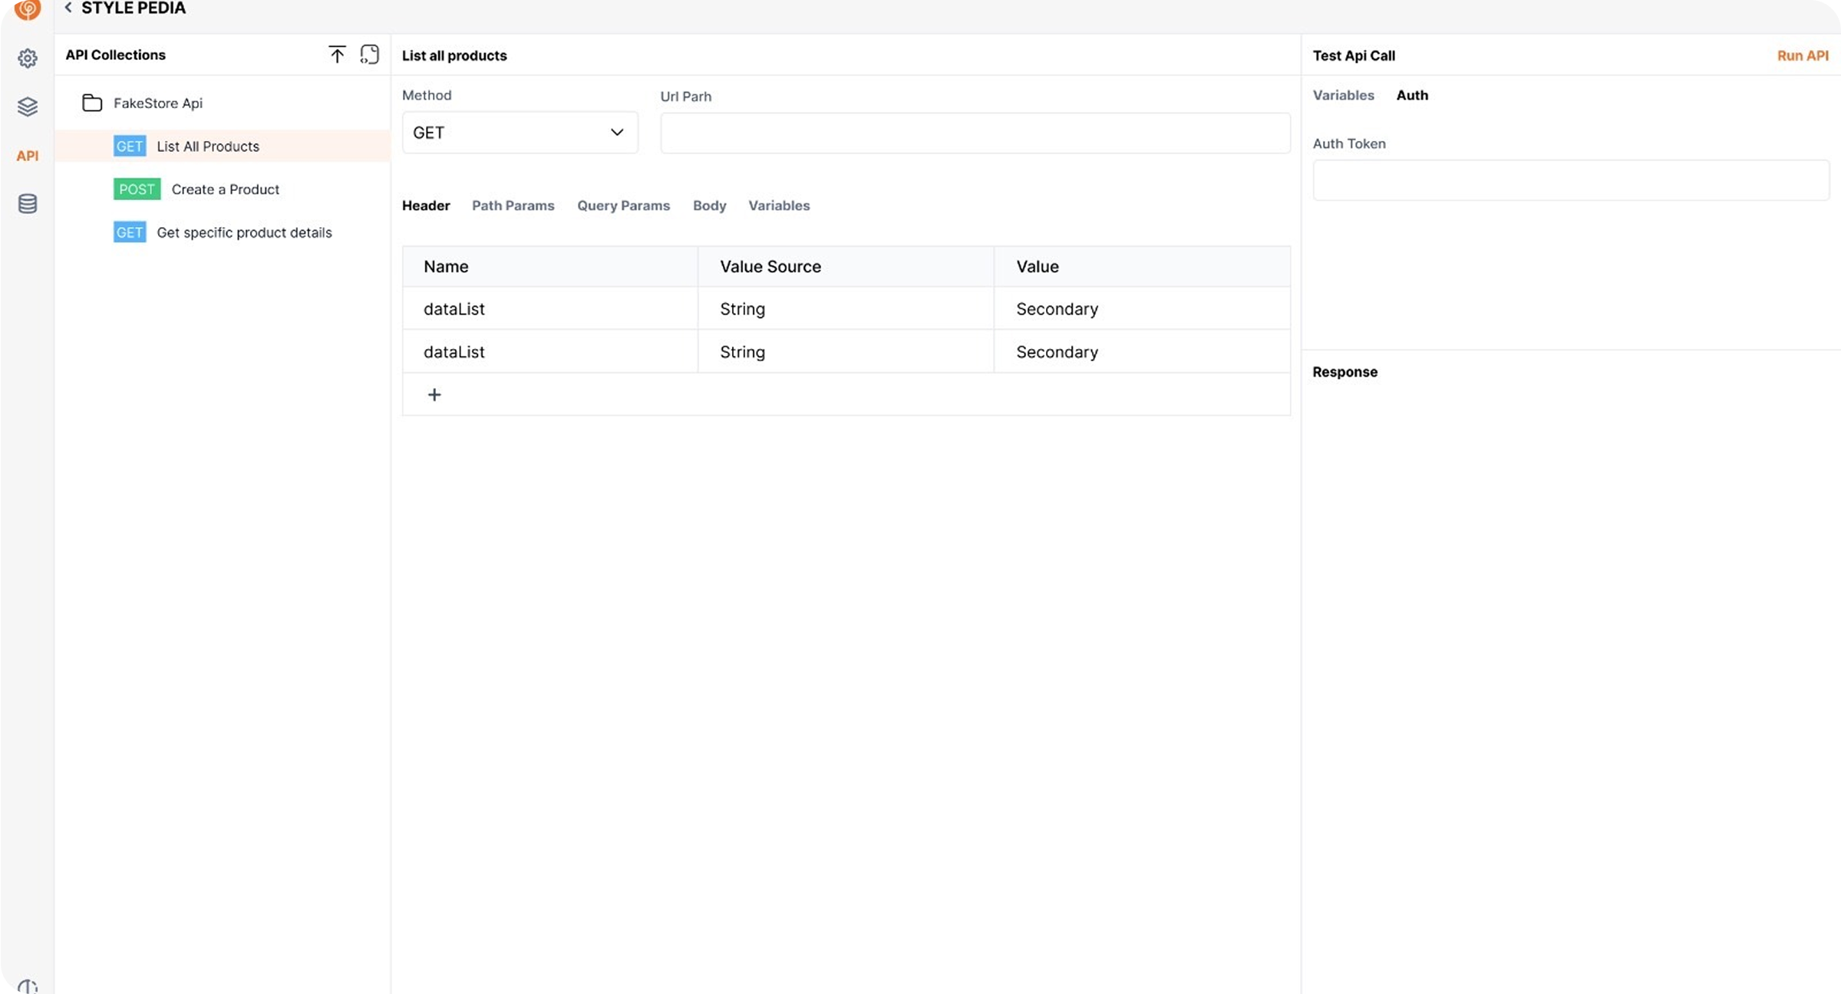Click the orange logo at top left

click(28, 8)
